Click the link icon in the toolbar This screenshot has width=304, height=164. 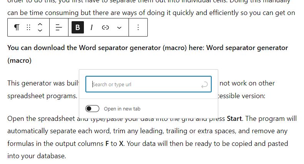click(x=105, y=27)
